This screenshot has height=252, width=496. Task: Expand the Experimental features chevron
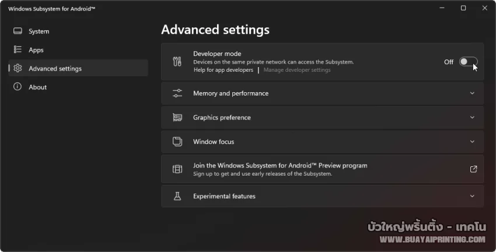(473, 197)
